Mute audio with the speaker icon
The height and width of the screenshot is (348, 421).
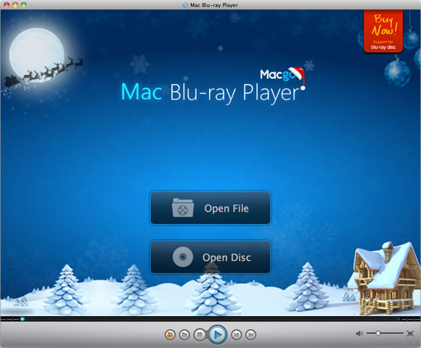coord(359,333)
